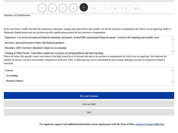Click the Save and Continue button
Viewport: 178px width, 133px height.
point(89,95)
